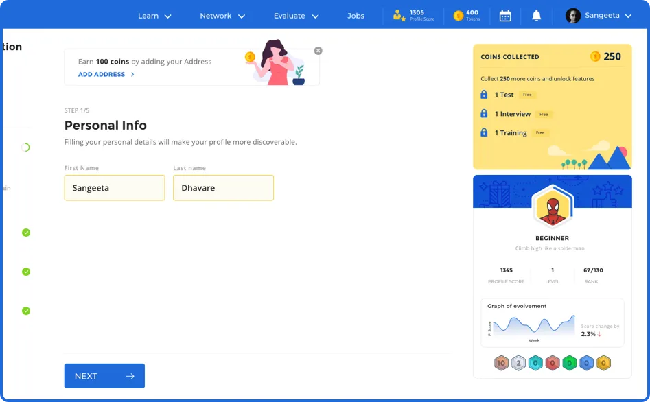Click the Free tag next to 1 Interview
Image resolution: width=650 pixels, height=402 pixels.
click(x=544, y=114)
